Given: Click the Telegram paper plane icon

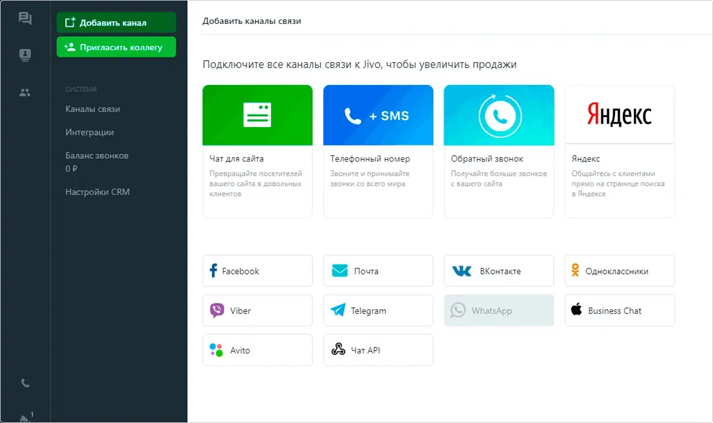Looking at the screenshot, I should (338, 311).
